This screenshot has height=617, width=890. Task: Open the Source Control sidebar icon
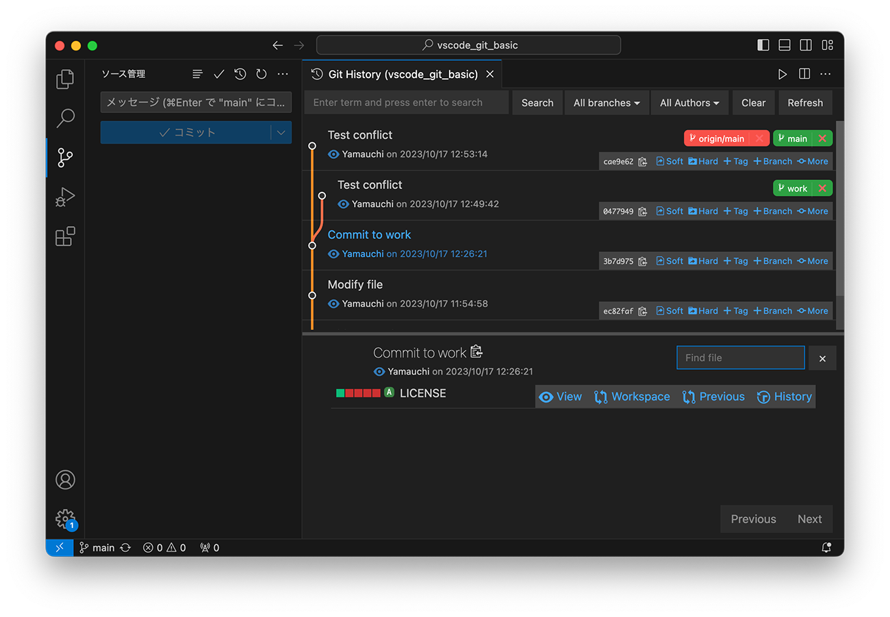[65, 157]
